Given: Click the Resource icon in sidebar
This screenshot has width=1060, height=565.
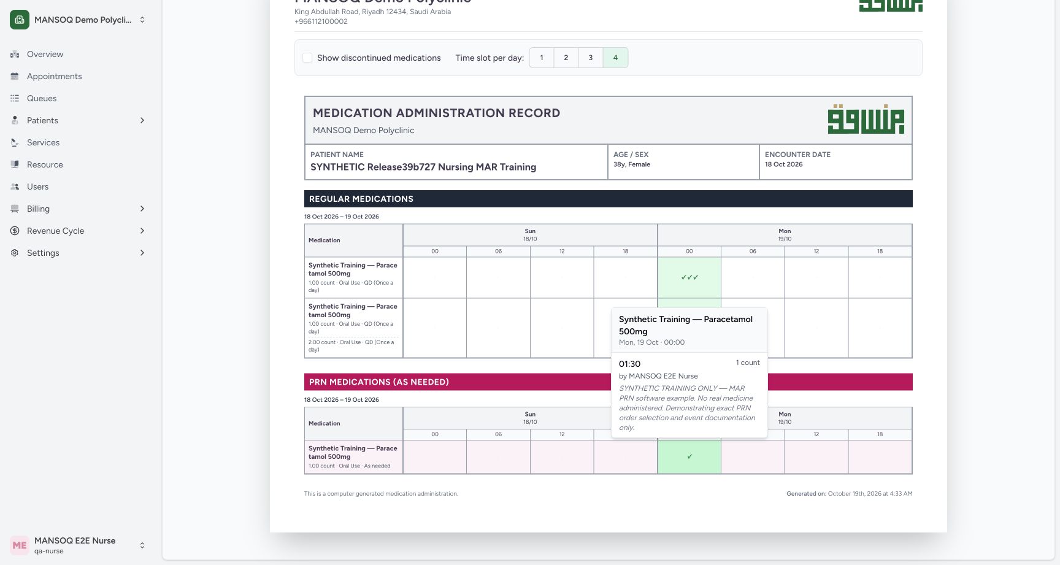Looking at the screenshot, I should pos(15,164).
